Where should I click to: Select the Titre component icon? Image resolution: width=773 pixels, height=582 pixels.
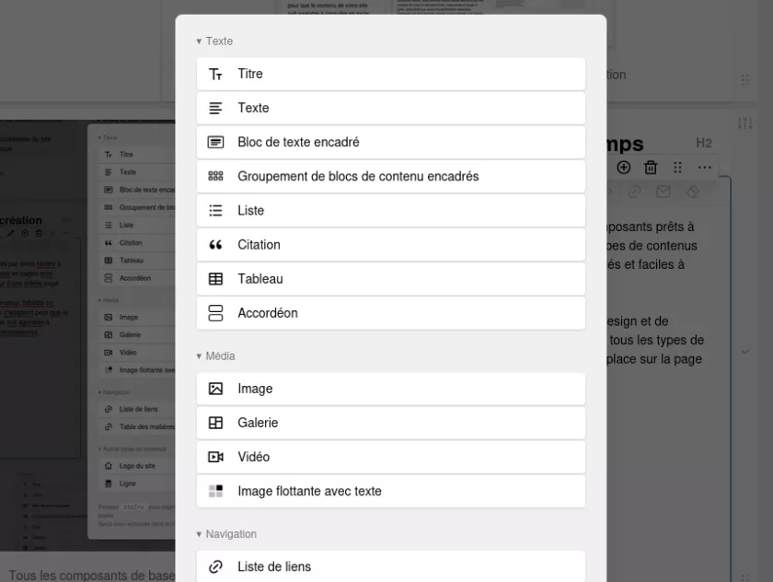tap(216, 75)
